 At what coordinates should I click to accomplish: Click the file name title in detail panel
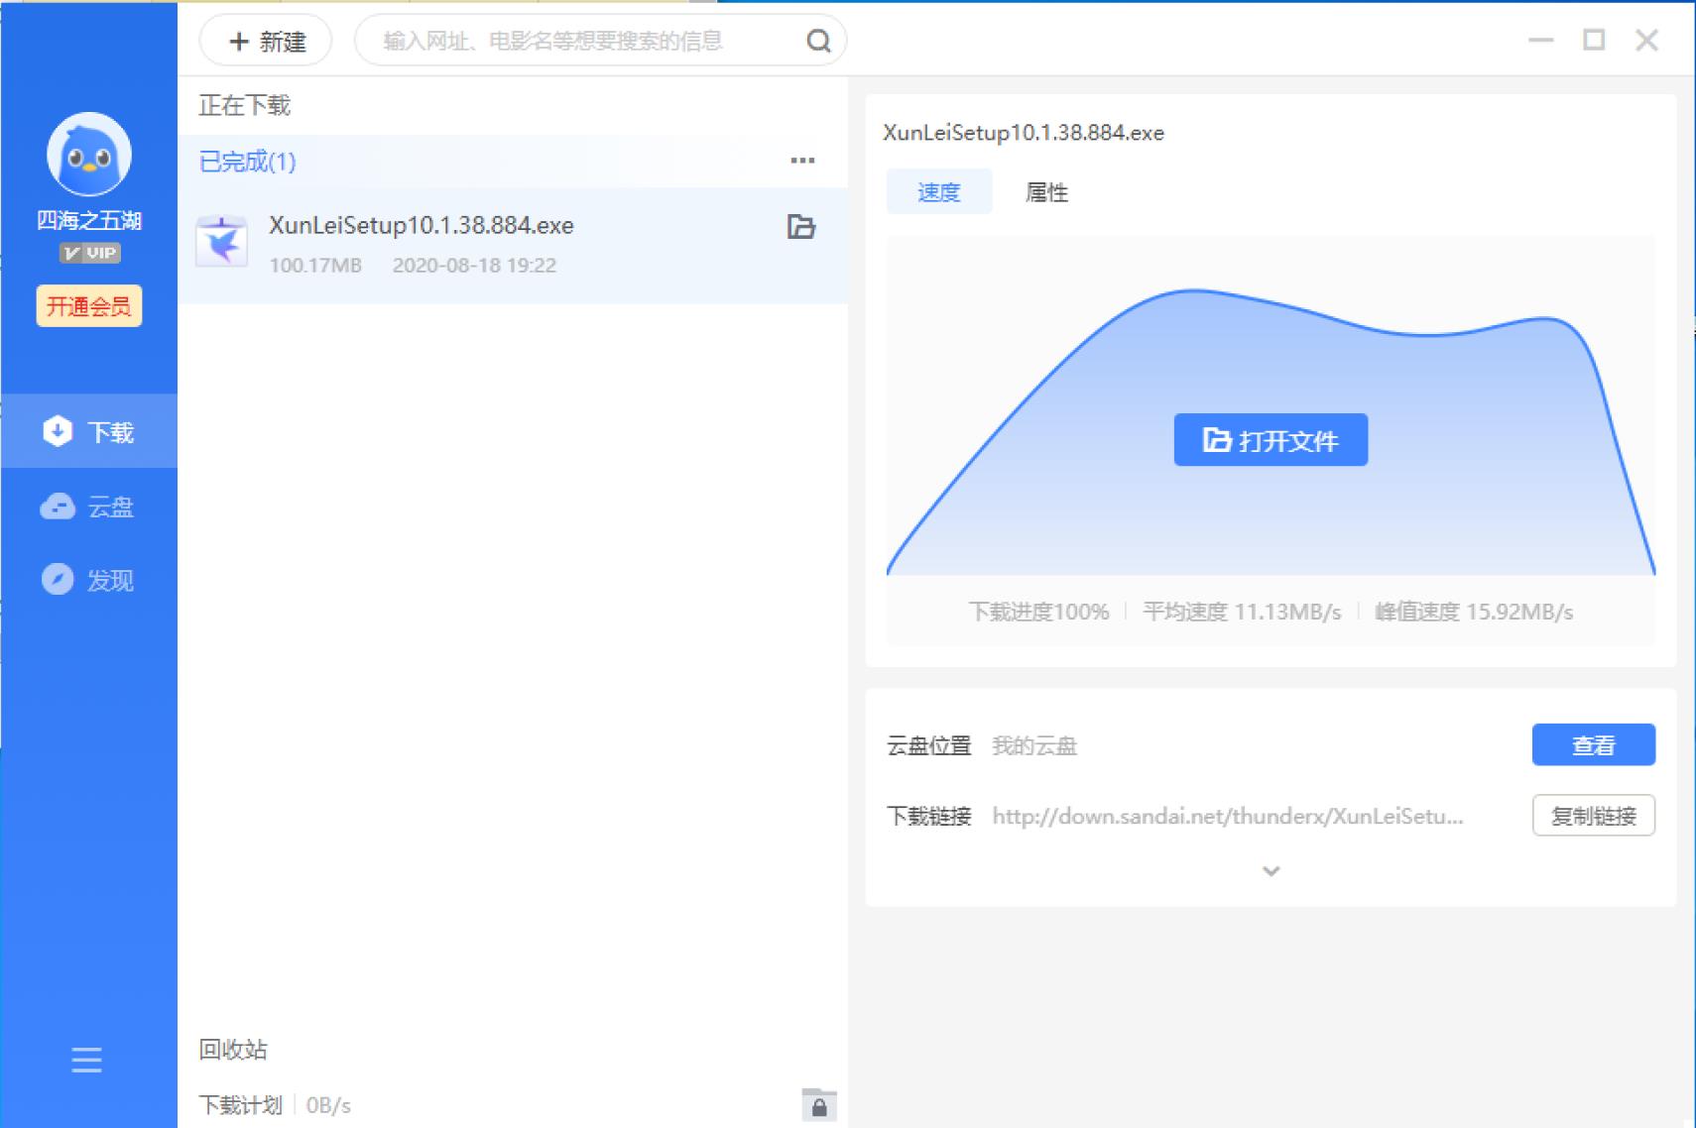pyautogui.click(x=1024, y=133)
